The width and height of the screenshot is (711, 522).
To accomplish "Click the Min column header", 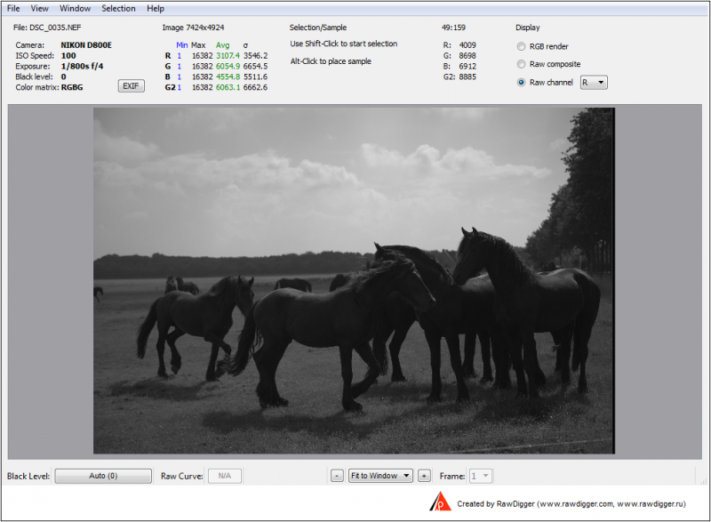I will [182, 44].
